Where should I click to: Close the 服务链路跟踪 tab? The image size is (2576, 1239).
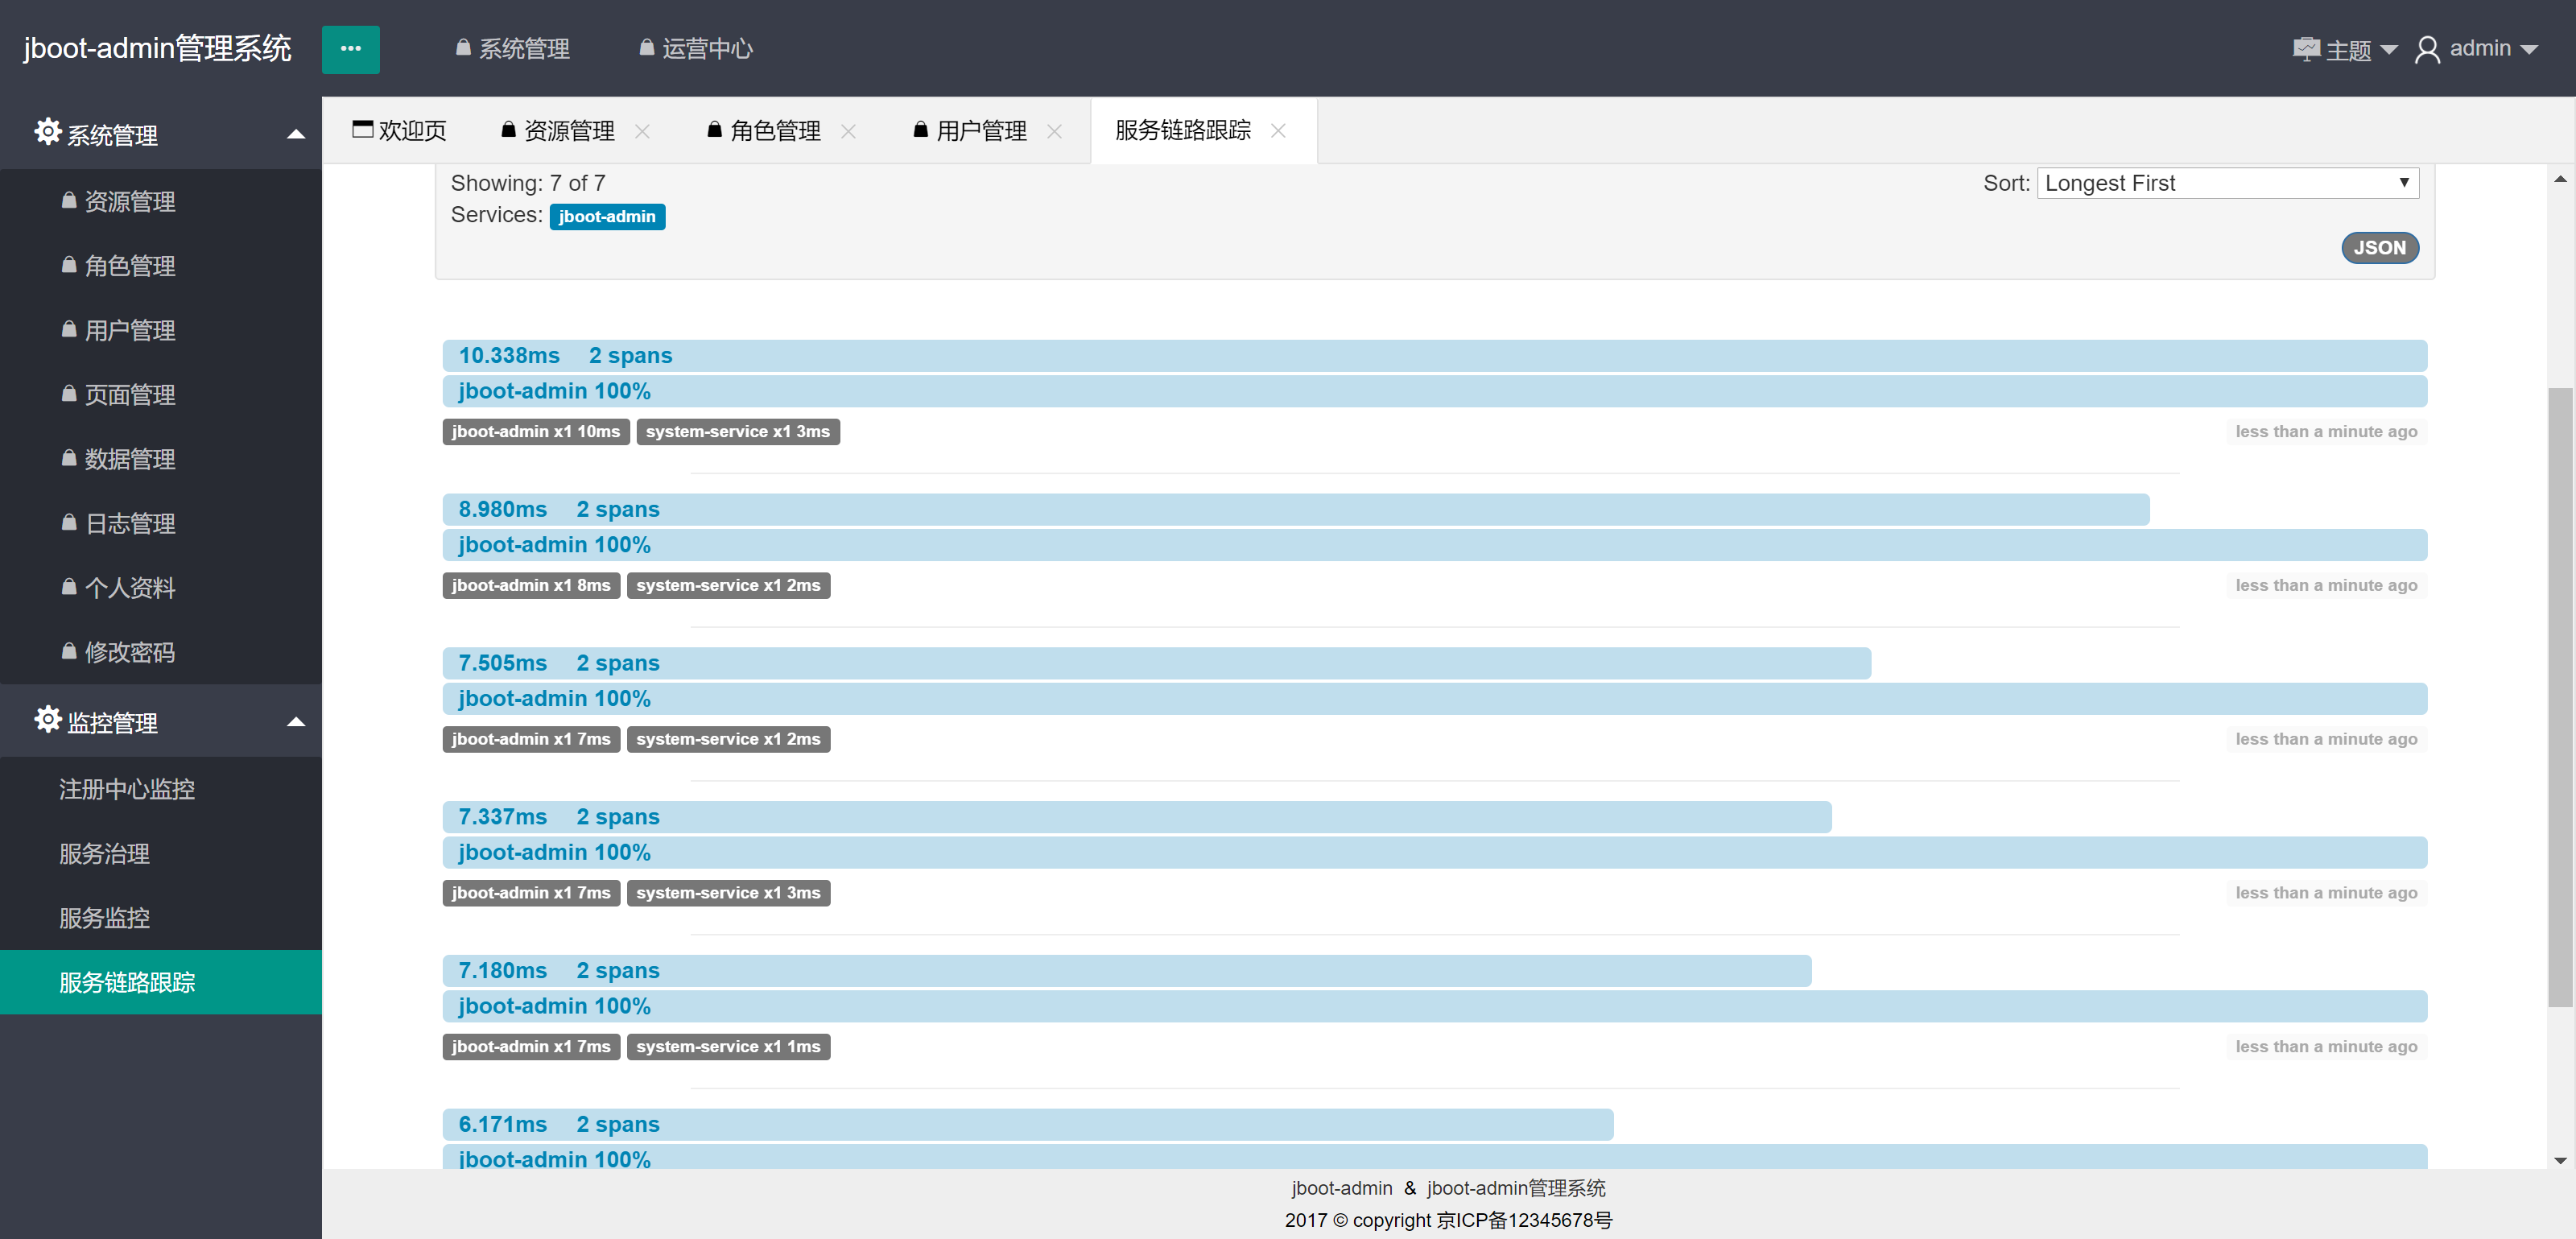coord(1278,131)
